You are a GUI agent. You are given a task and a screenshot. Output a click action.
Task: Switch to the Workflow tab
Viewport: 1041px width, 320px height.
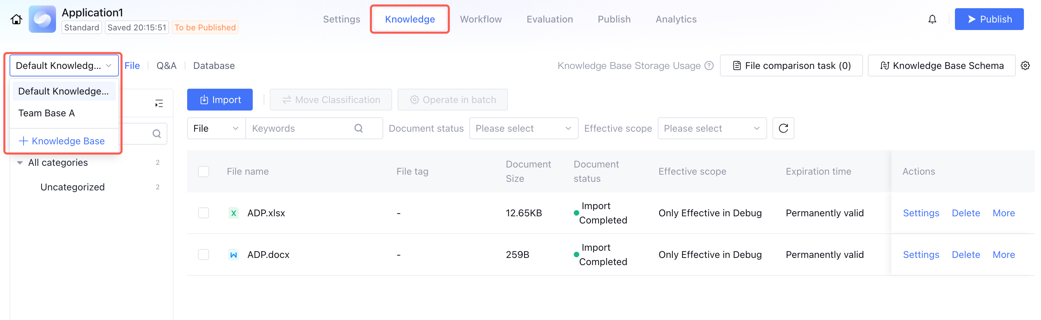pyautogui.click(x=481, y=19)
